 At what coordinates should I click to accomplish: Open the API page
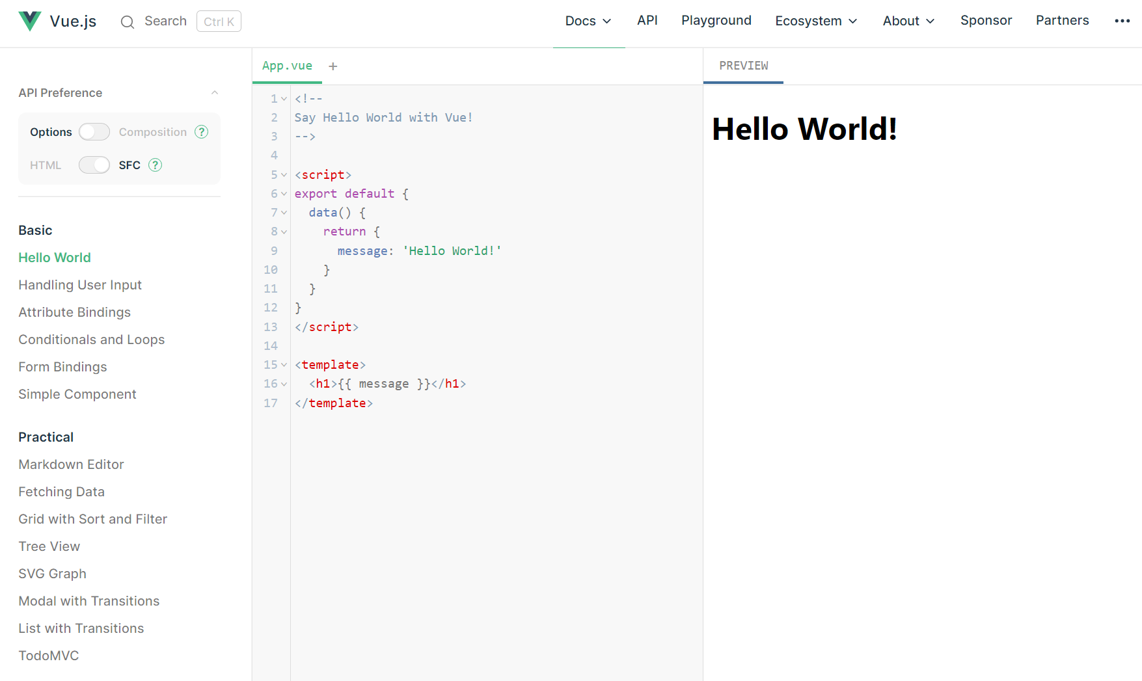(647, 20)
